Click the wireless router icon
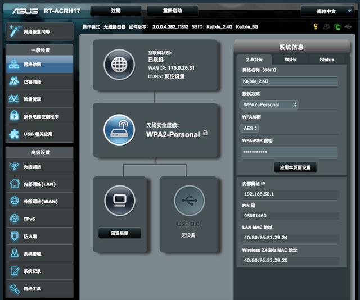This screenshot has width=360, height=300. click(119, 130)
